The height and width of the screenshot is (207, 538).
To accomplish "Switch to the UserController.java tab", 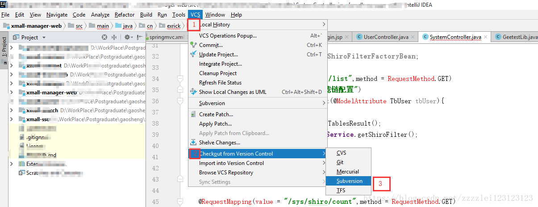I will 386,37.
